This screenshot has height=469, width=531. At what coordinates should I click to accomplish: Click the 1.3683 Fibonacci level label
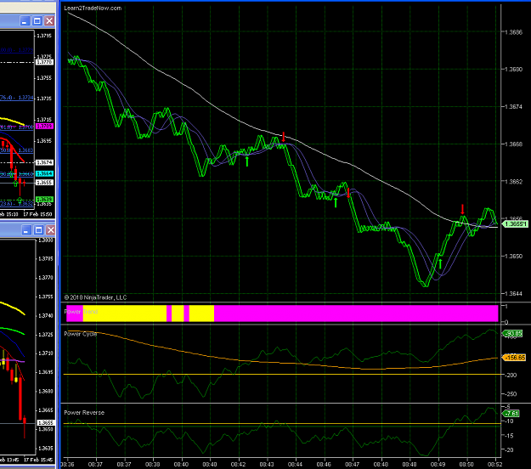pos(25,150)
